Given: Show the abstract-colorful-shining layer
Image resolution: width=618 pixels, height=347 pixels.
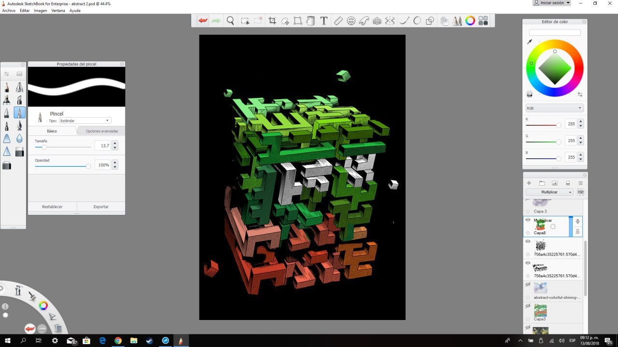Looking at the screenshot, I should pyautogui.click(x=528, y=284).
